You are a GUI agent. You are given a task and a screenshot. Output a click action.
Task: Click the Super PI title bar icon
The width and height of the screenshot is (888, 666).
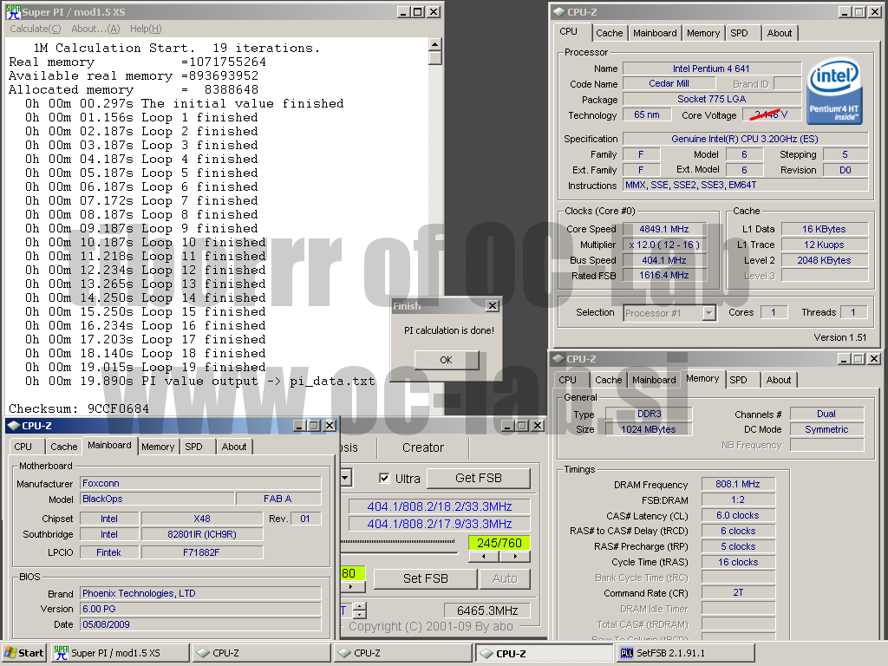[12, 11]
